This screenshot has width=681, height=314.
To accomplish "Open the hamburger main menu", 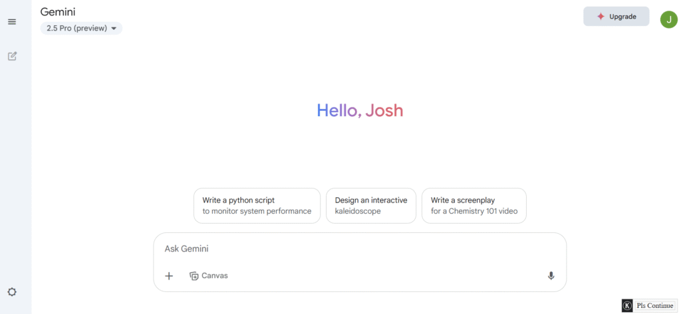I will point(12,22).
